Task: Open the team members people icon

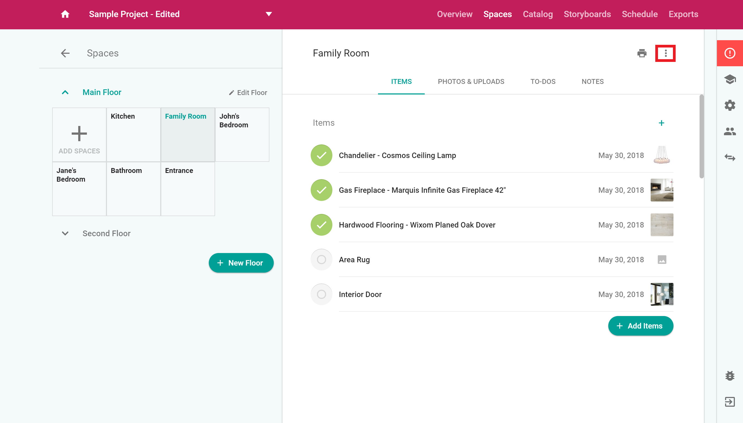Action: (x=729, y=132)
